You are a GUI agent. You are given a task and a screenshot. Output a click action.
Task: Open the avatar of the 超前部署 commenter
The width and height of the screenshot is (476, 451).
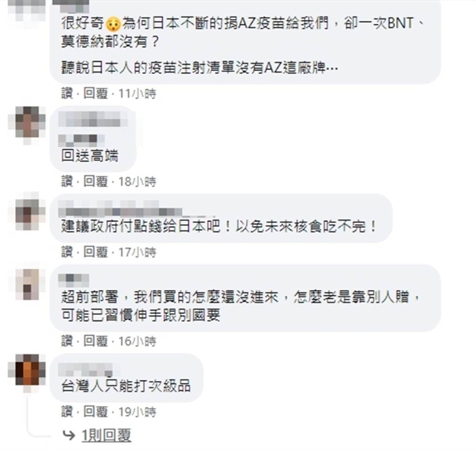coord(27,284)
